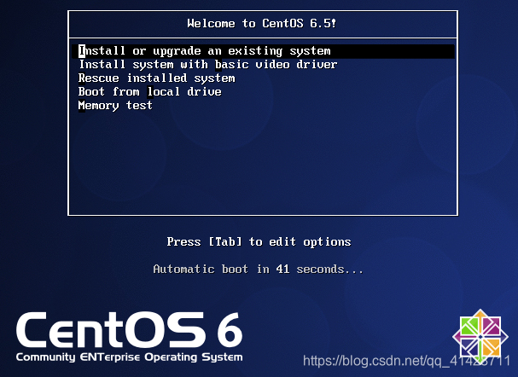Click 'Community ENTerprise Operating System' tagline
This screenshot has width=518, height=377.
coord(129,357)
